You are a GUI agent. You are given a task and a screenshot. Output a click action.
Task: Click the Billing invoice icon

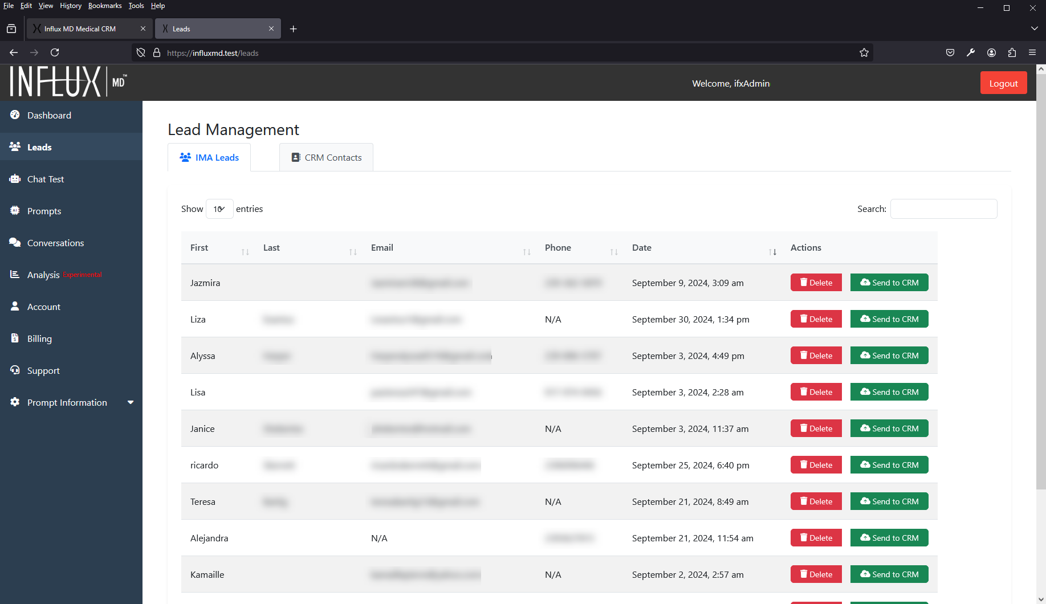pyautogui.click(x=15, y=338)
